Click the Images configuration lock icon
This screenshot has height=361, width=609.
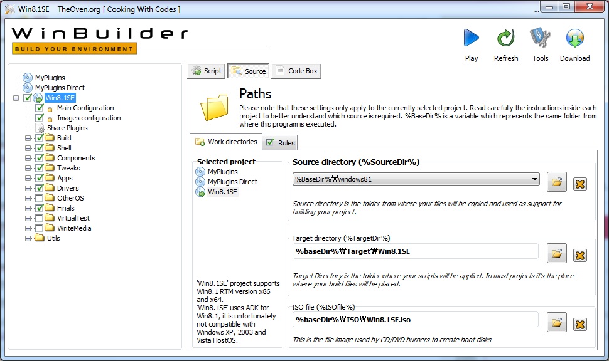pyautogui.click(x=50, y=118)
